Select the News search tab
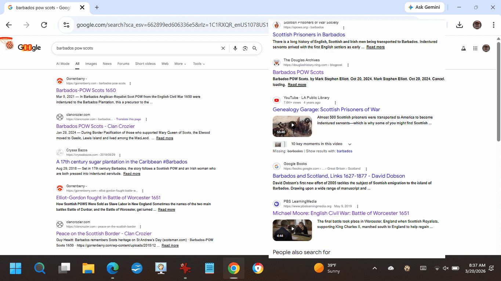This screenshot has height=281, width=501. [x=107, y=64]
